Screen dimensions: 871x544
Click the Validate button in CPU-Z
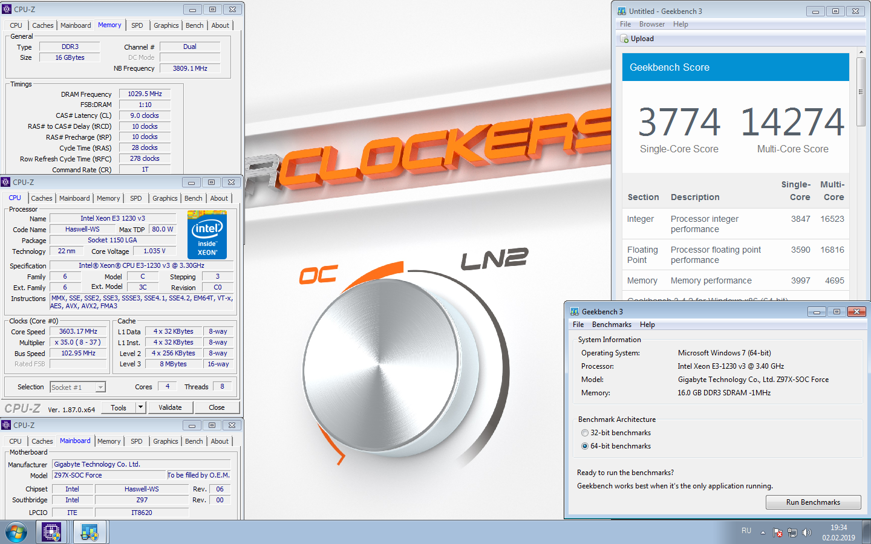(x=170, y=407)
